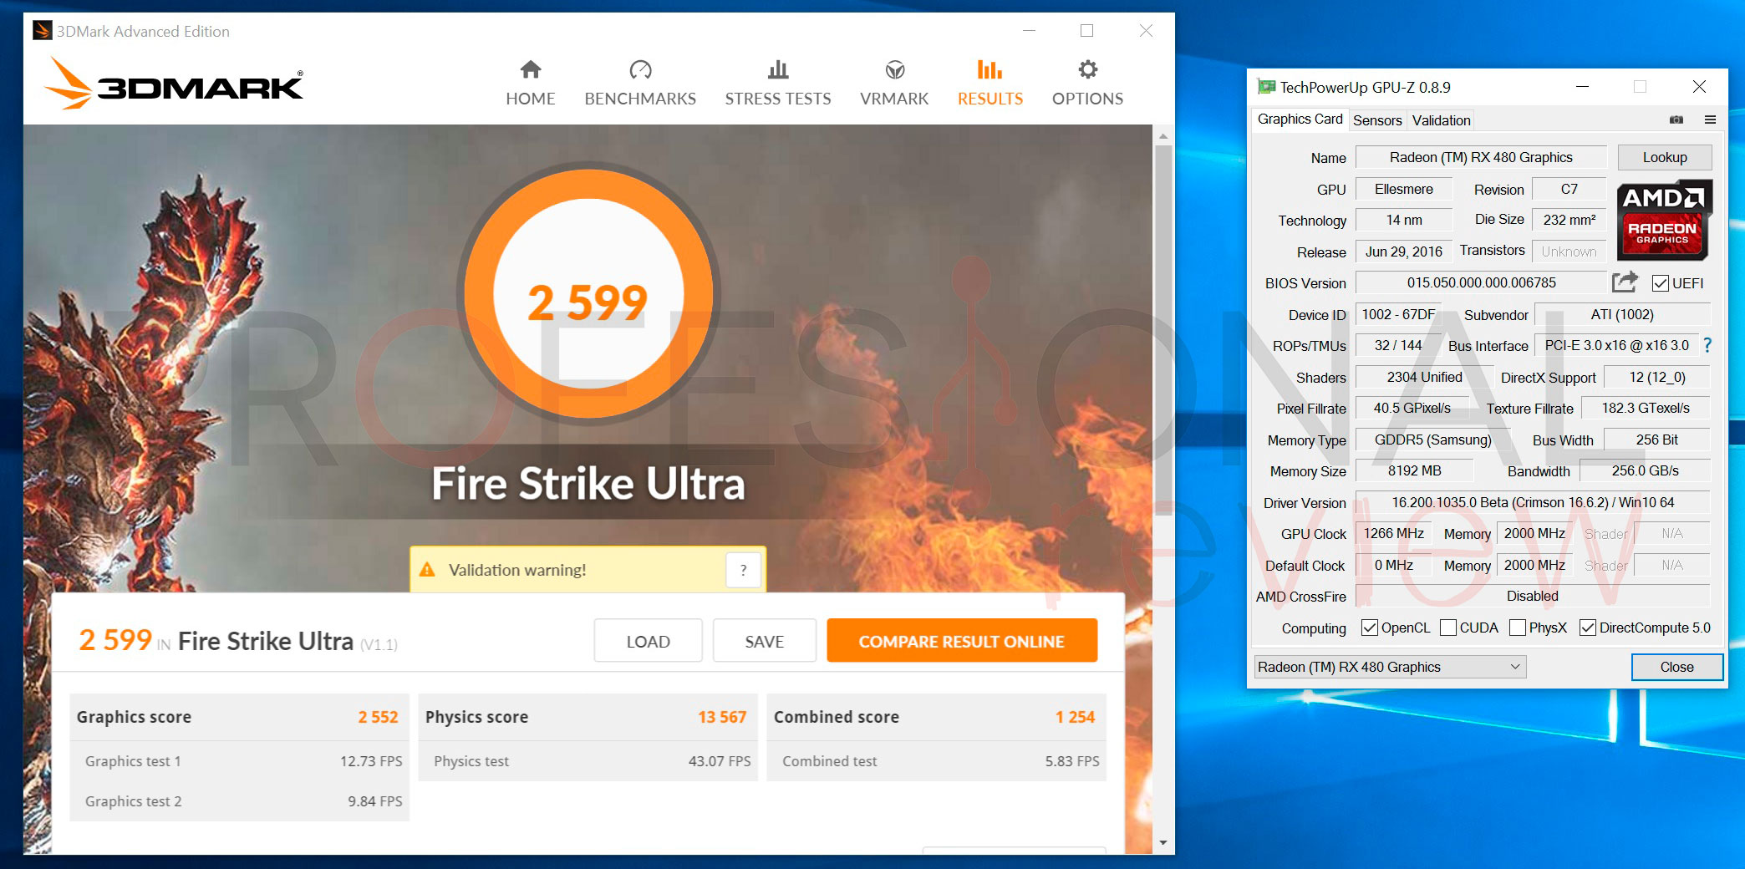Open the Stress Tests chart icon
The image size is (1745, 869).
[x=778, y=69]
